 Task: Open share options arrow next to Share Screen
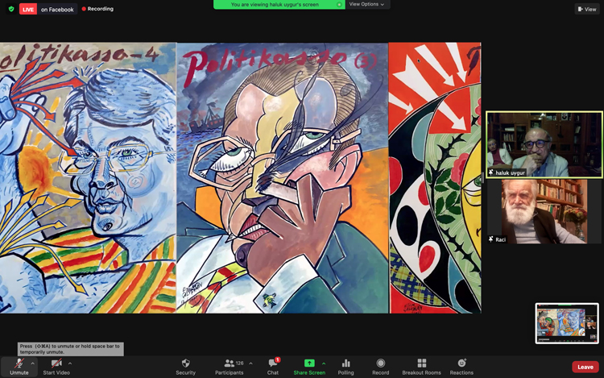click(324, 363)
